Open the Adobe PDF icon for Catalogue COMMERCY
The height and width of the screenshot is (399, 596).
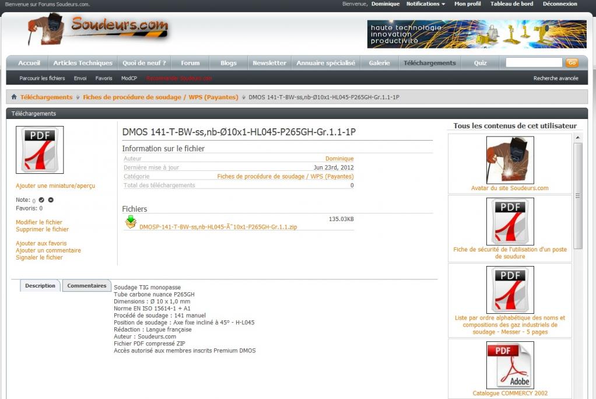click(510, 365)
